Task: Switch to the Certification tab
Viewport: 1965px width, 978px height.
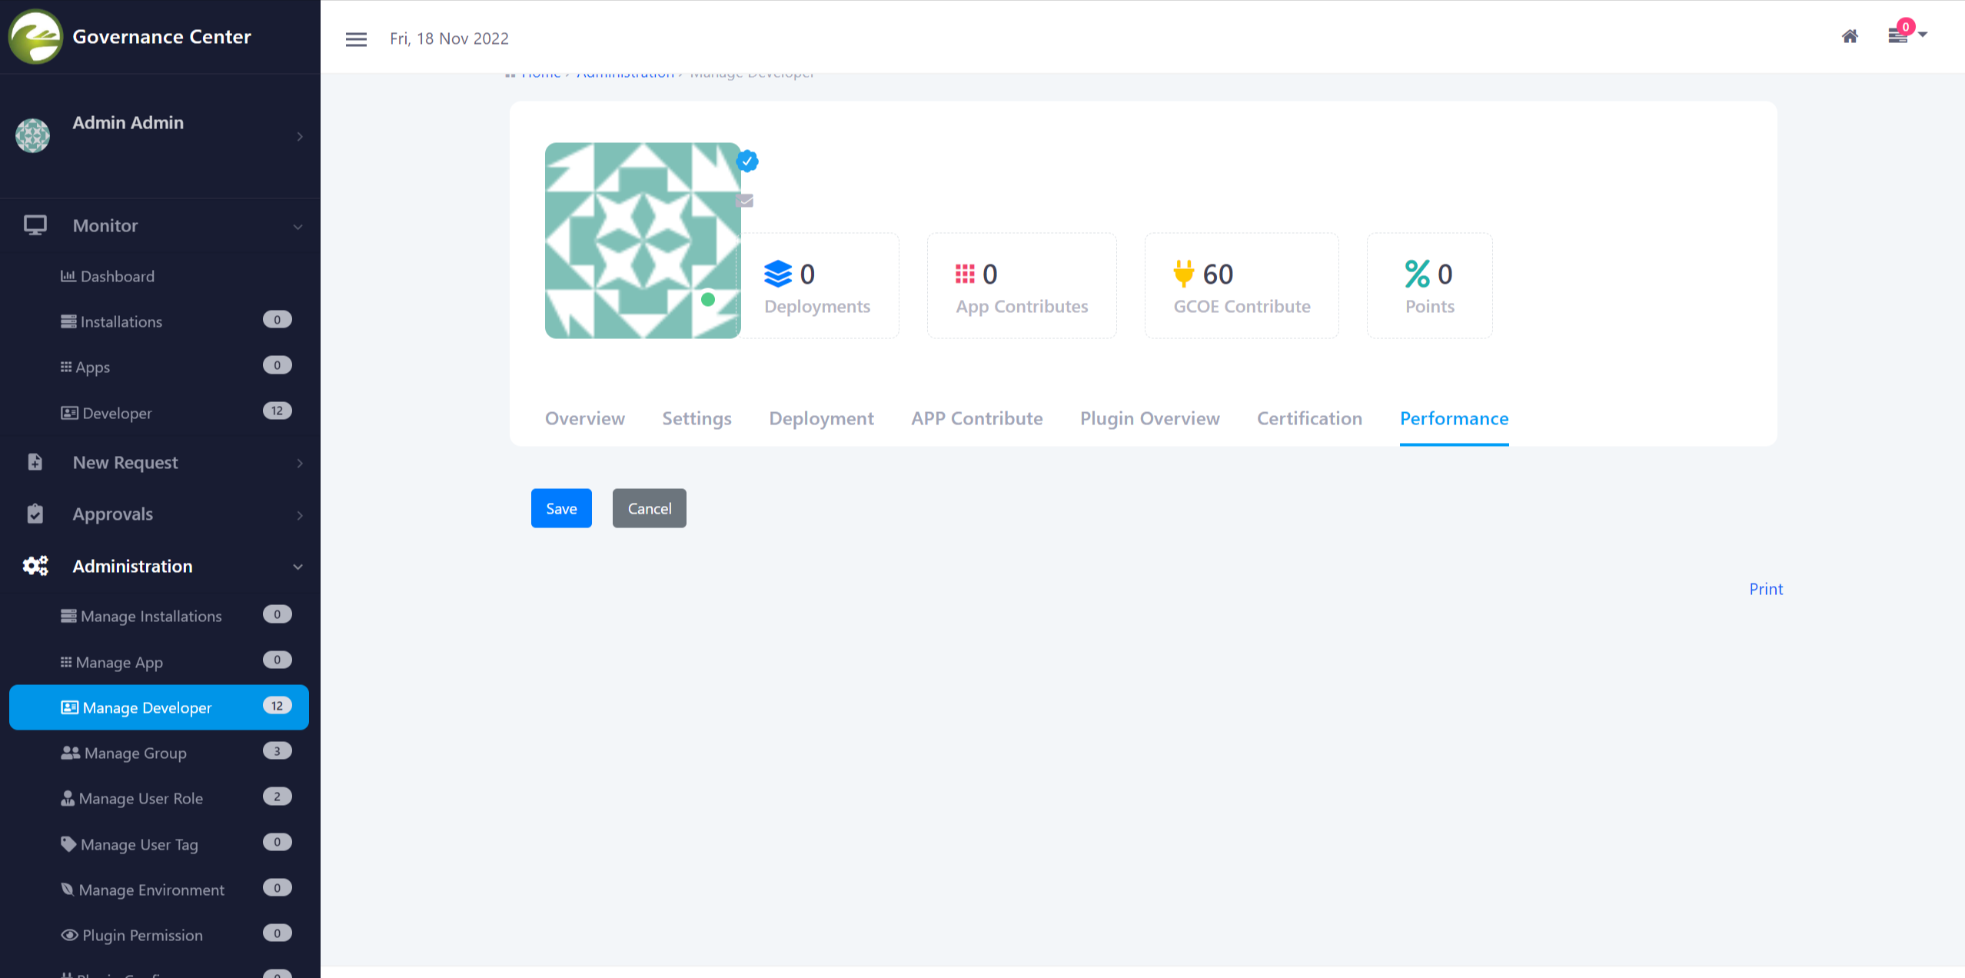Action: [1309, 418]
